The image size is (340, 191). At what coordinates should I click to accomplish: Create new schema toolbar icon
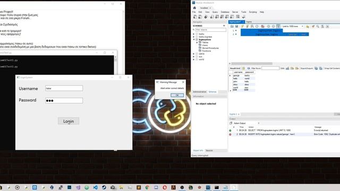pos(212,16)
